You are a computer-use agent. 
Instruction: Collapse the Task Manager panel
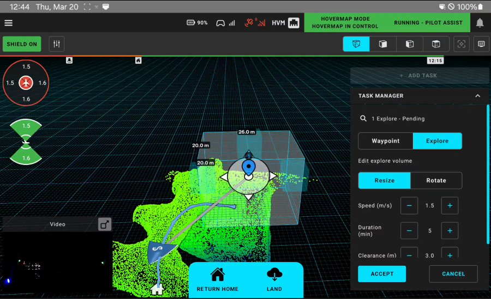click(478, 96)
